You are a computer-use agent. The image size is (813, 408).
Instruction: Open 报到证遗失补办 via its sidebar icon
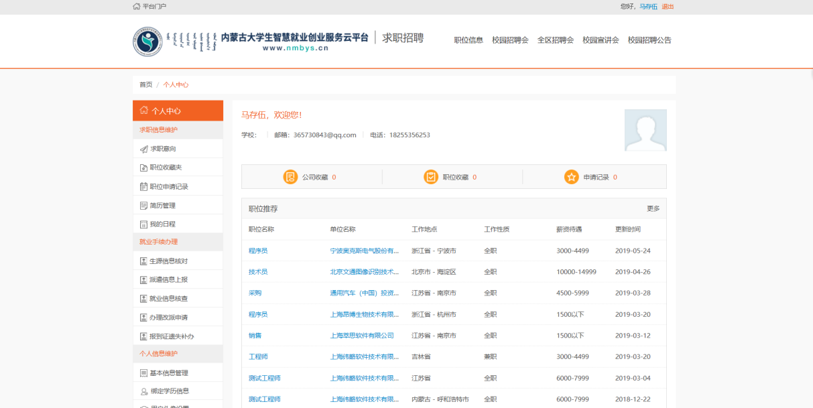(x=143, y=336)
